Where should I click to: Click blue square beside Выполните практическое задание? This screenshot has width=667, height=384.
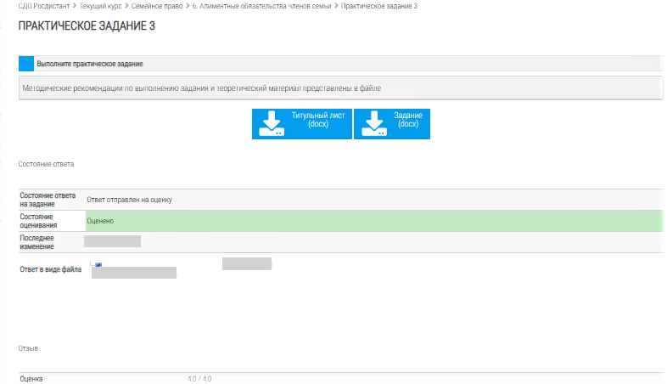point(26,64)
